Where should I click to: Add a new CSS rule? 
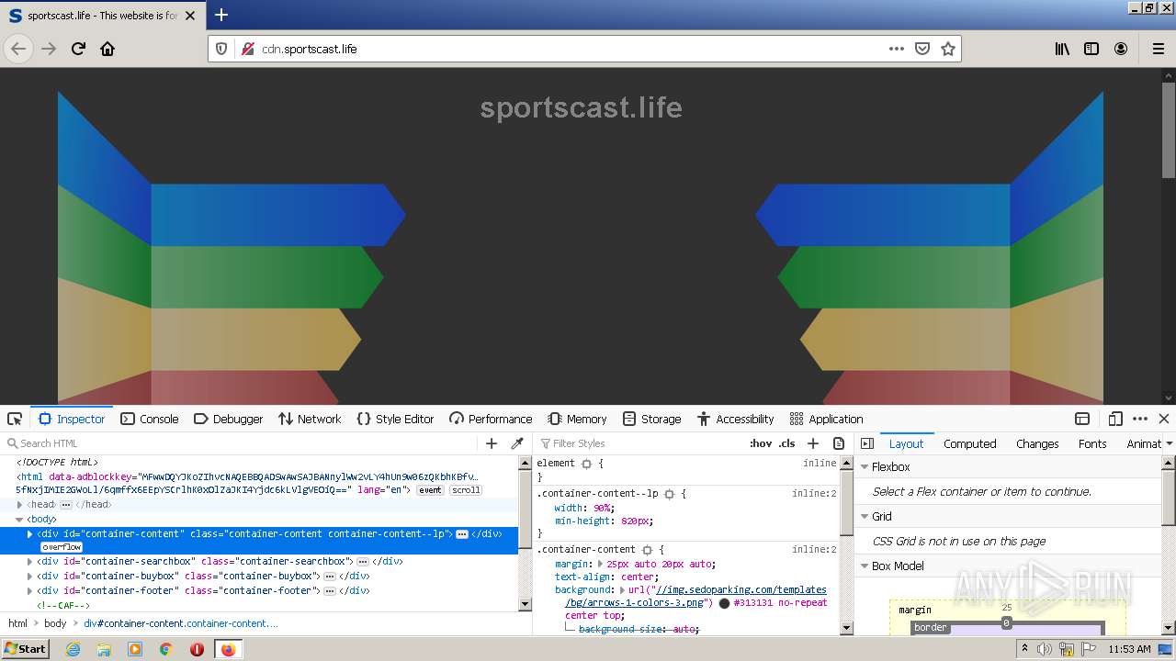[813, 443]
